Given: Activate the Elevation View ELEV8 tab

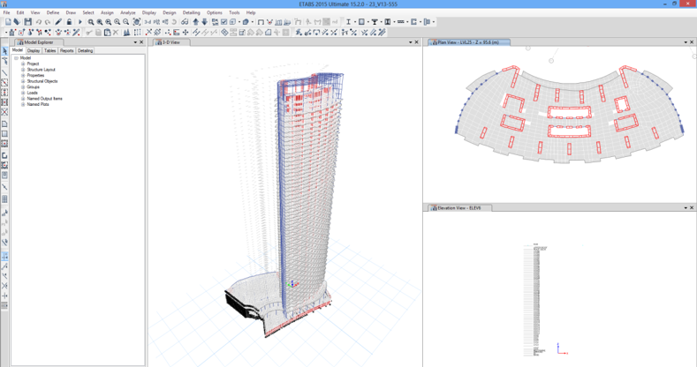Looking at the screenshot, I should tap(458, 208).
